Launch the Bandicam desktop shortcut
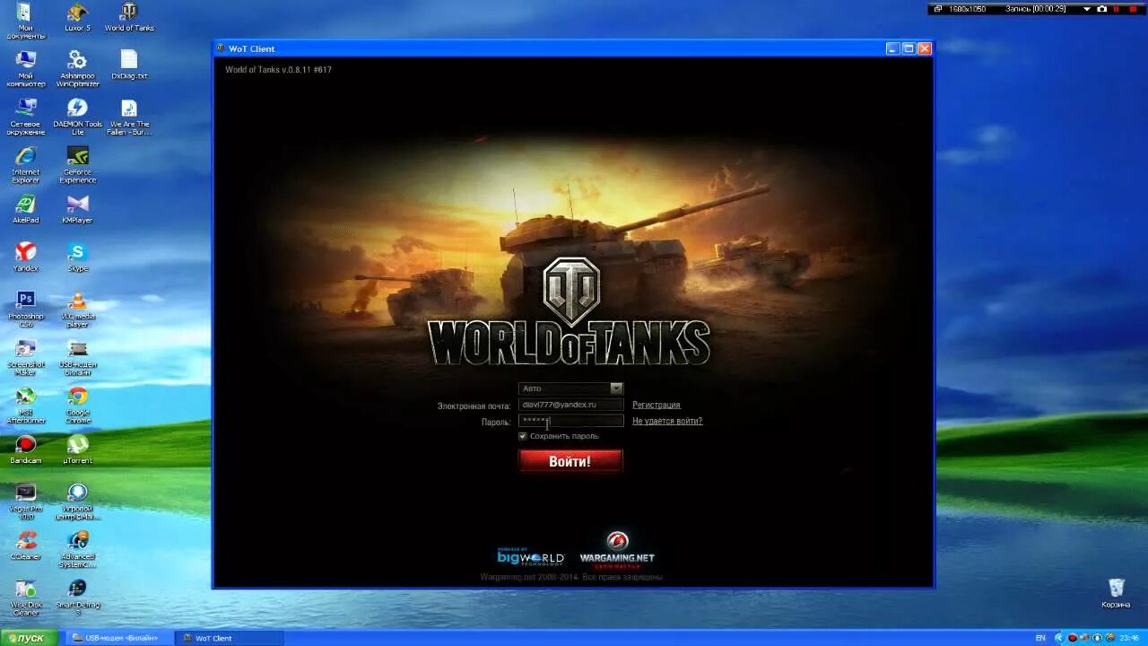 25,450
